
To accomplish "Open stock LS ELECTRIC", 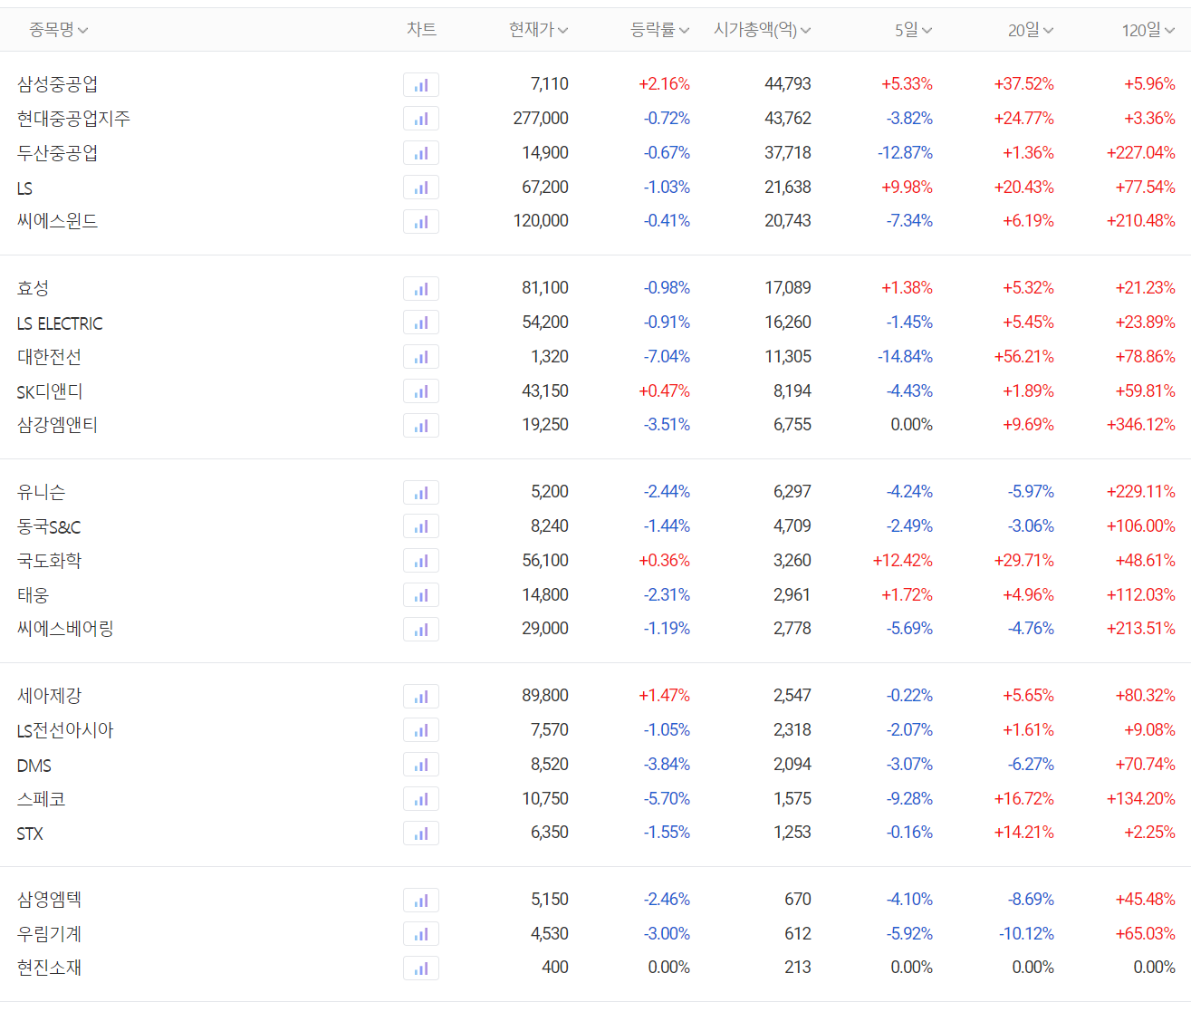I will (x=60, y=323).
